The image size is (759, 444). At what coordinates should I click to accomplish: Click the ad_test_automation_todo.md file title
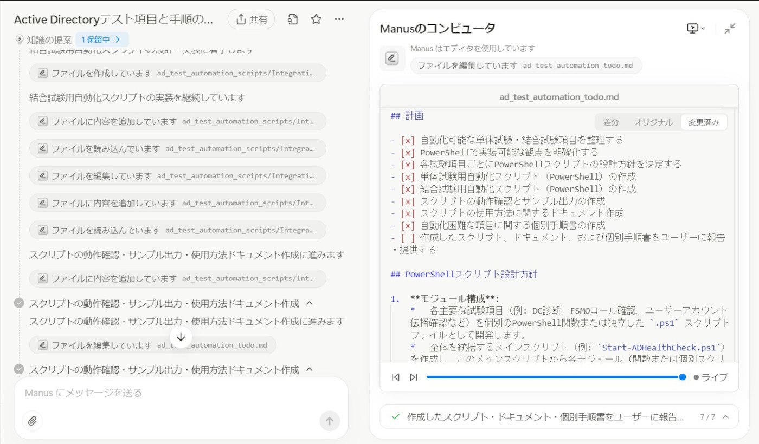coord(559,97)
